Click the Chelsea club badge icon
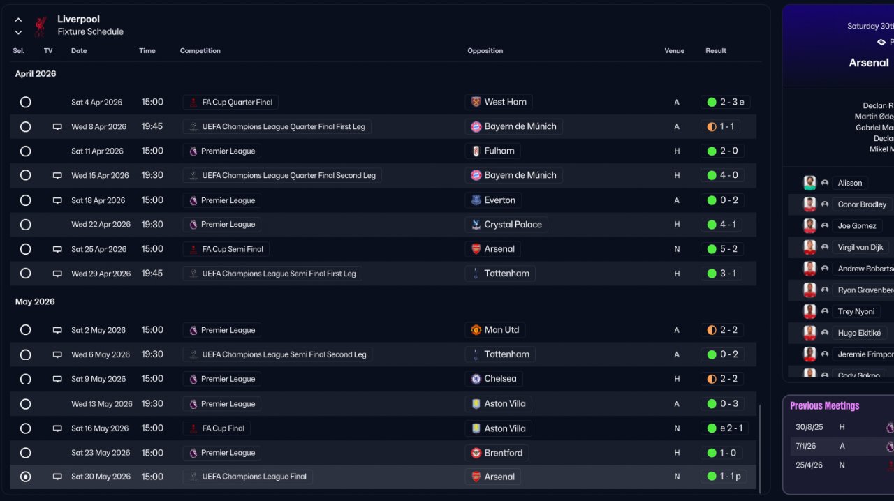 click(x=476, y=379)
